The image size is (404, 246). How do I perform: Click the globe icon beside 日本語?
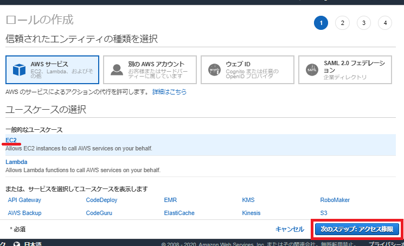click(17, 244)
